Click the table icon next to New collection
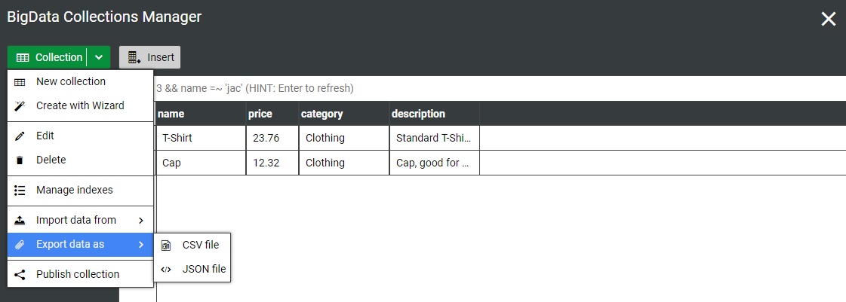This screenshot has height=302, width=846. click(20, 81)
